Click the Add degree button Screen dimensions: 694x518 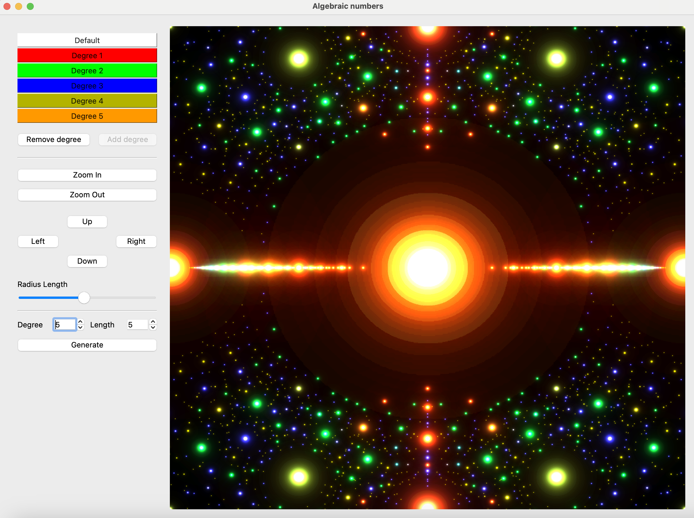[127, 139]
